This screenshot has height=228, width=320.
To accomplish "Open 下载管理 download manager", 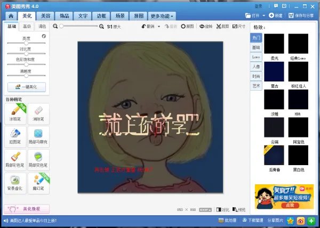I will click(253, 220).
